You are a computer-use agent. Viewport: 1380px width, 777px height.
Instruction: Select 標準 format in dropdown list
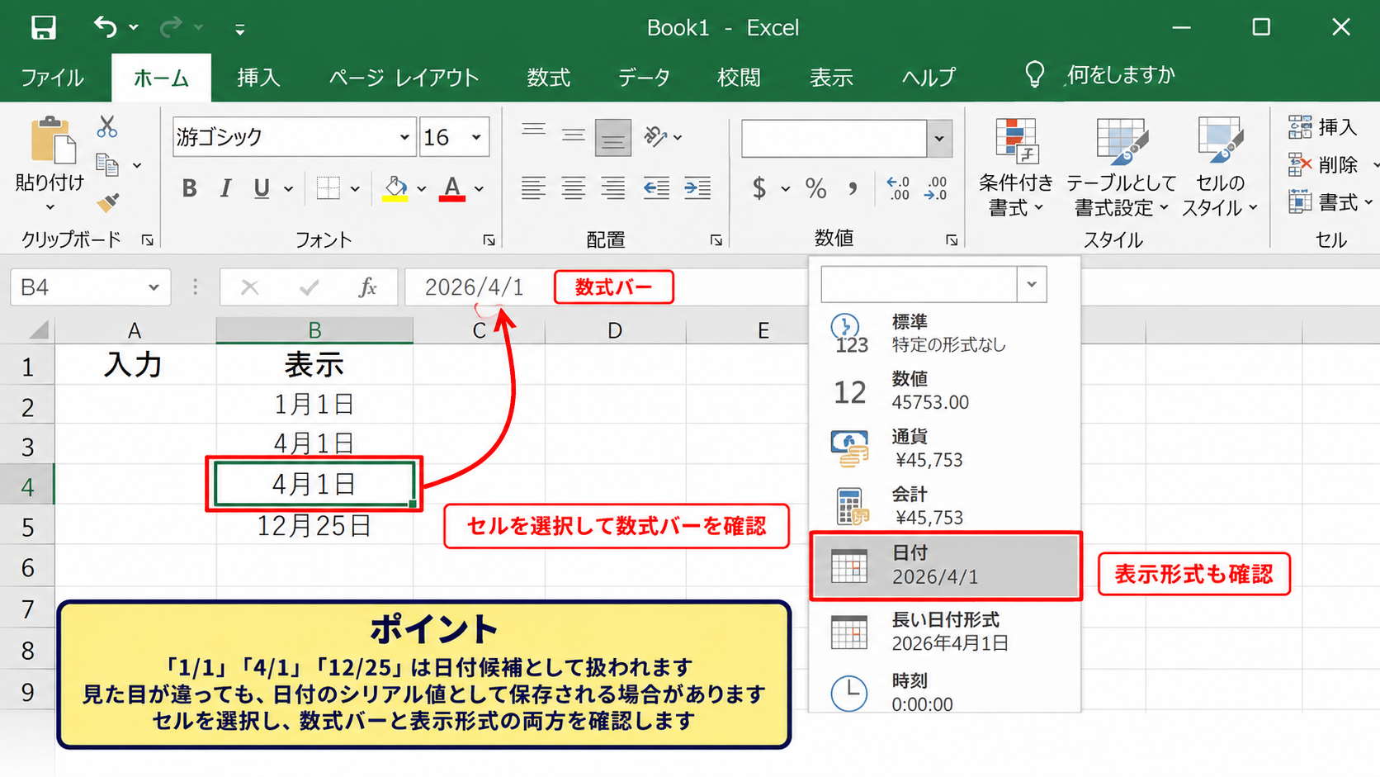tap(945, 334)
